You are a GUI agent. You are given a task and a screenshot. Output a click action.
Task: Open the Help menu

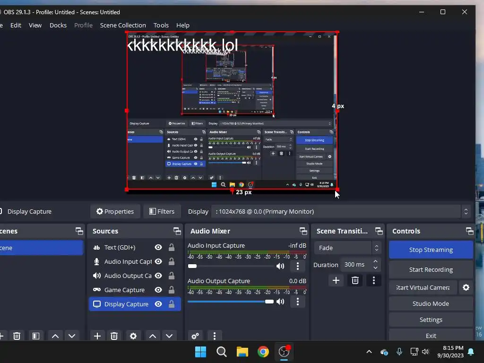183,26
